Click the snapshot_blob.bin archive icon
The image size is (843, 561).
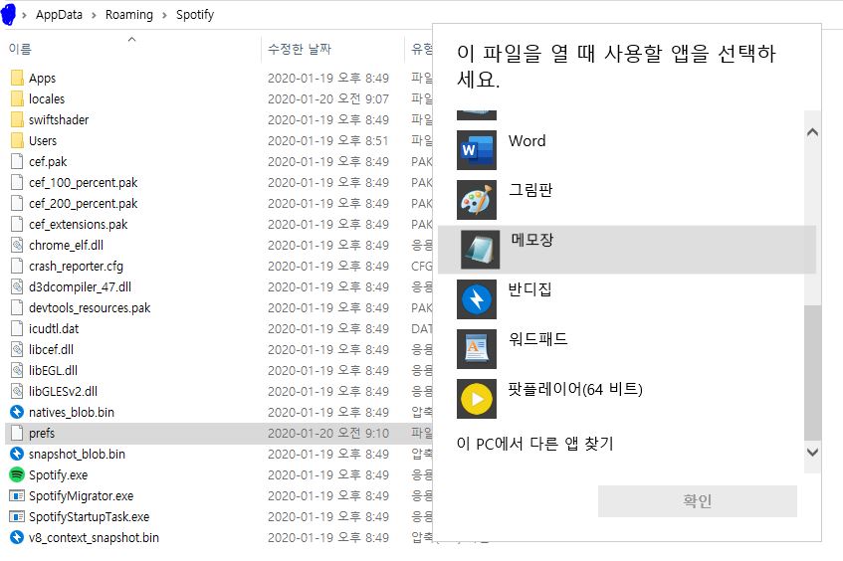[x=17, y=454]
